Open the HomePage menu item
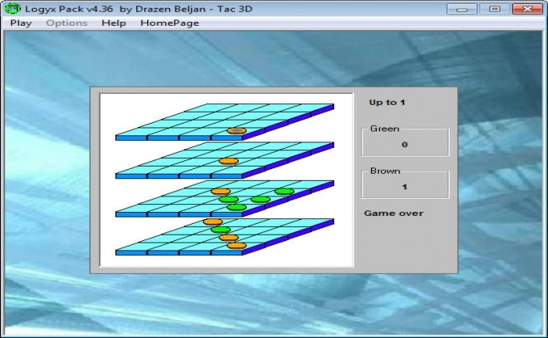Screen dimensions: 548x338 pyautogui.click(x=170, y=23)
